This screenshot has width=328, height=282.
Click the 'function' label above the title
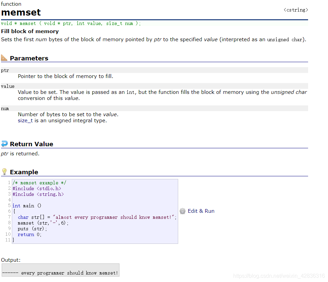pos(11,4)
